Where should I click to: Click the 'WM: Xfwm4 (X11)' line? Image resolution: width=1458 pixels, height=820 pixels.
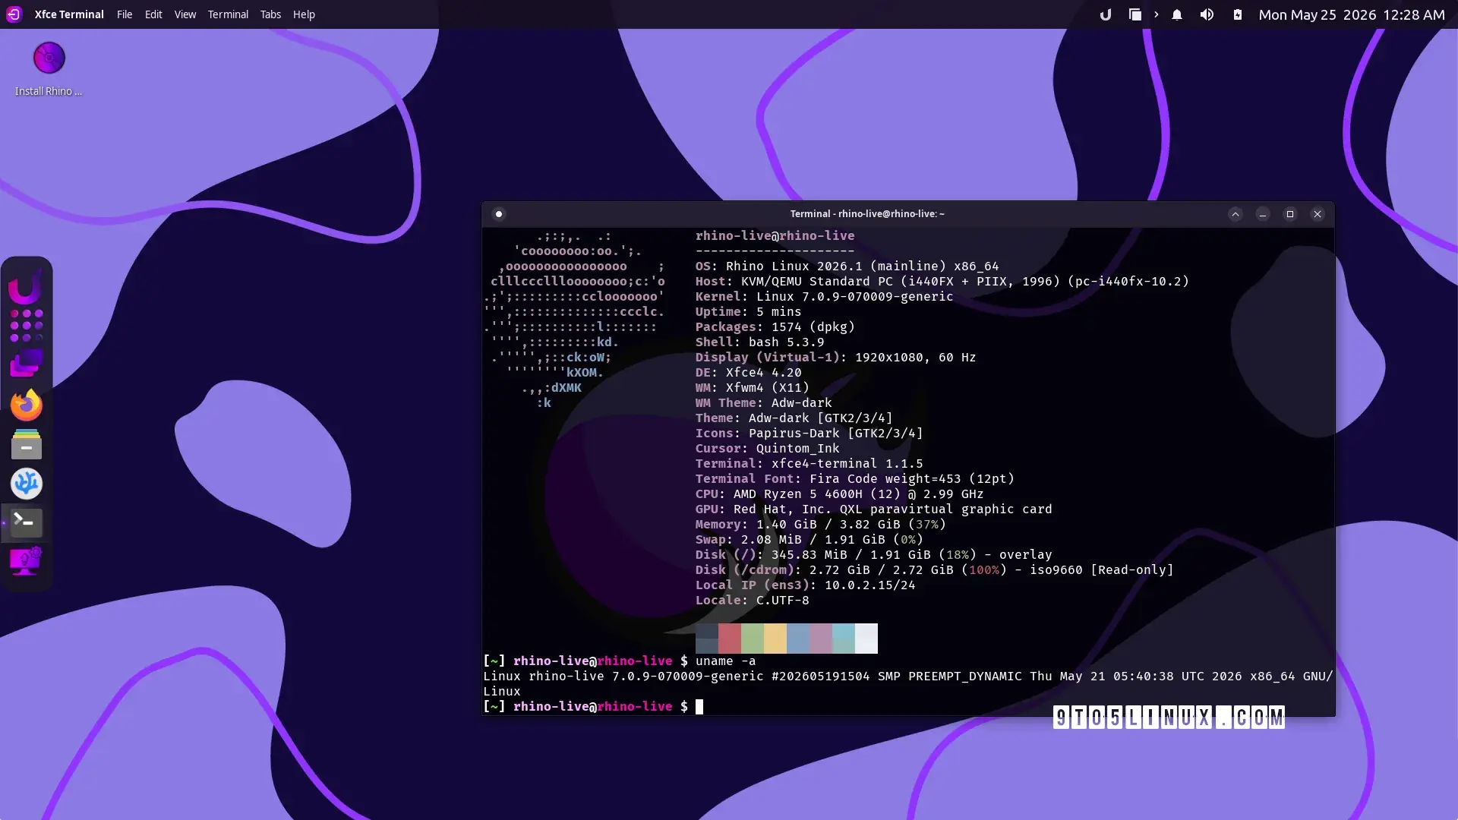753,388
